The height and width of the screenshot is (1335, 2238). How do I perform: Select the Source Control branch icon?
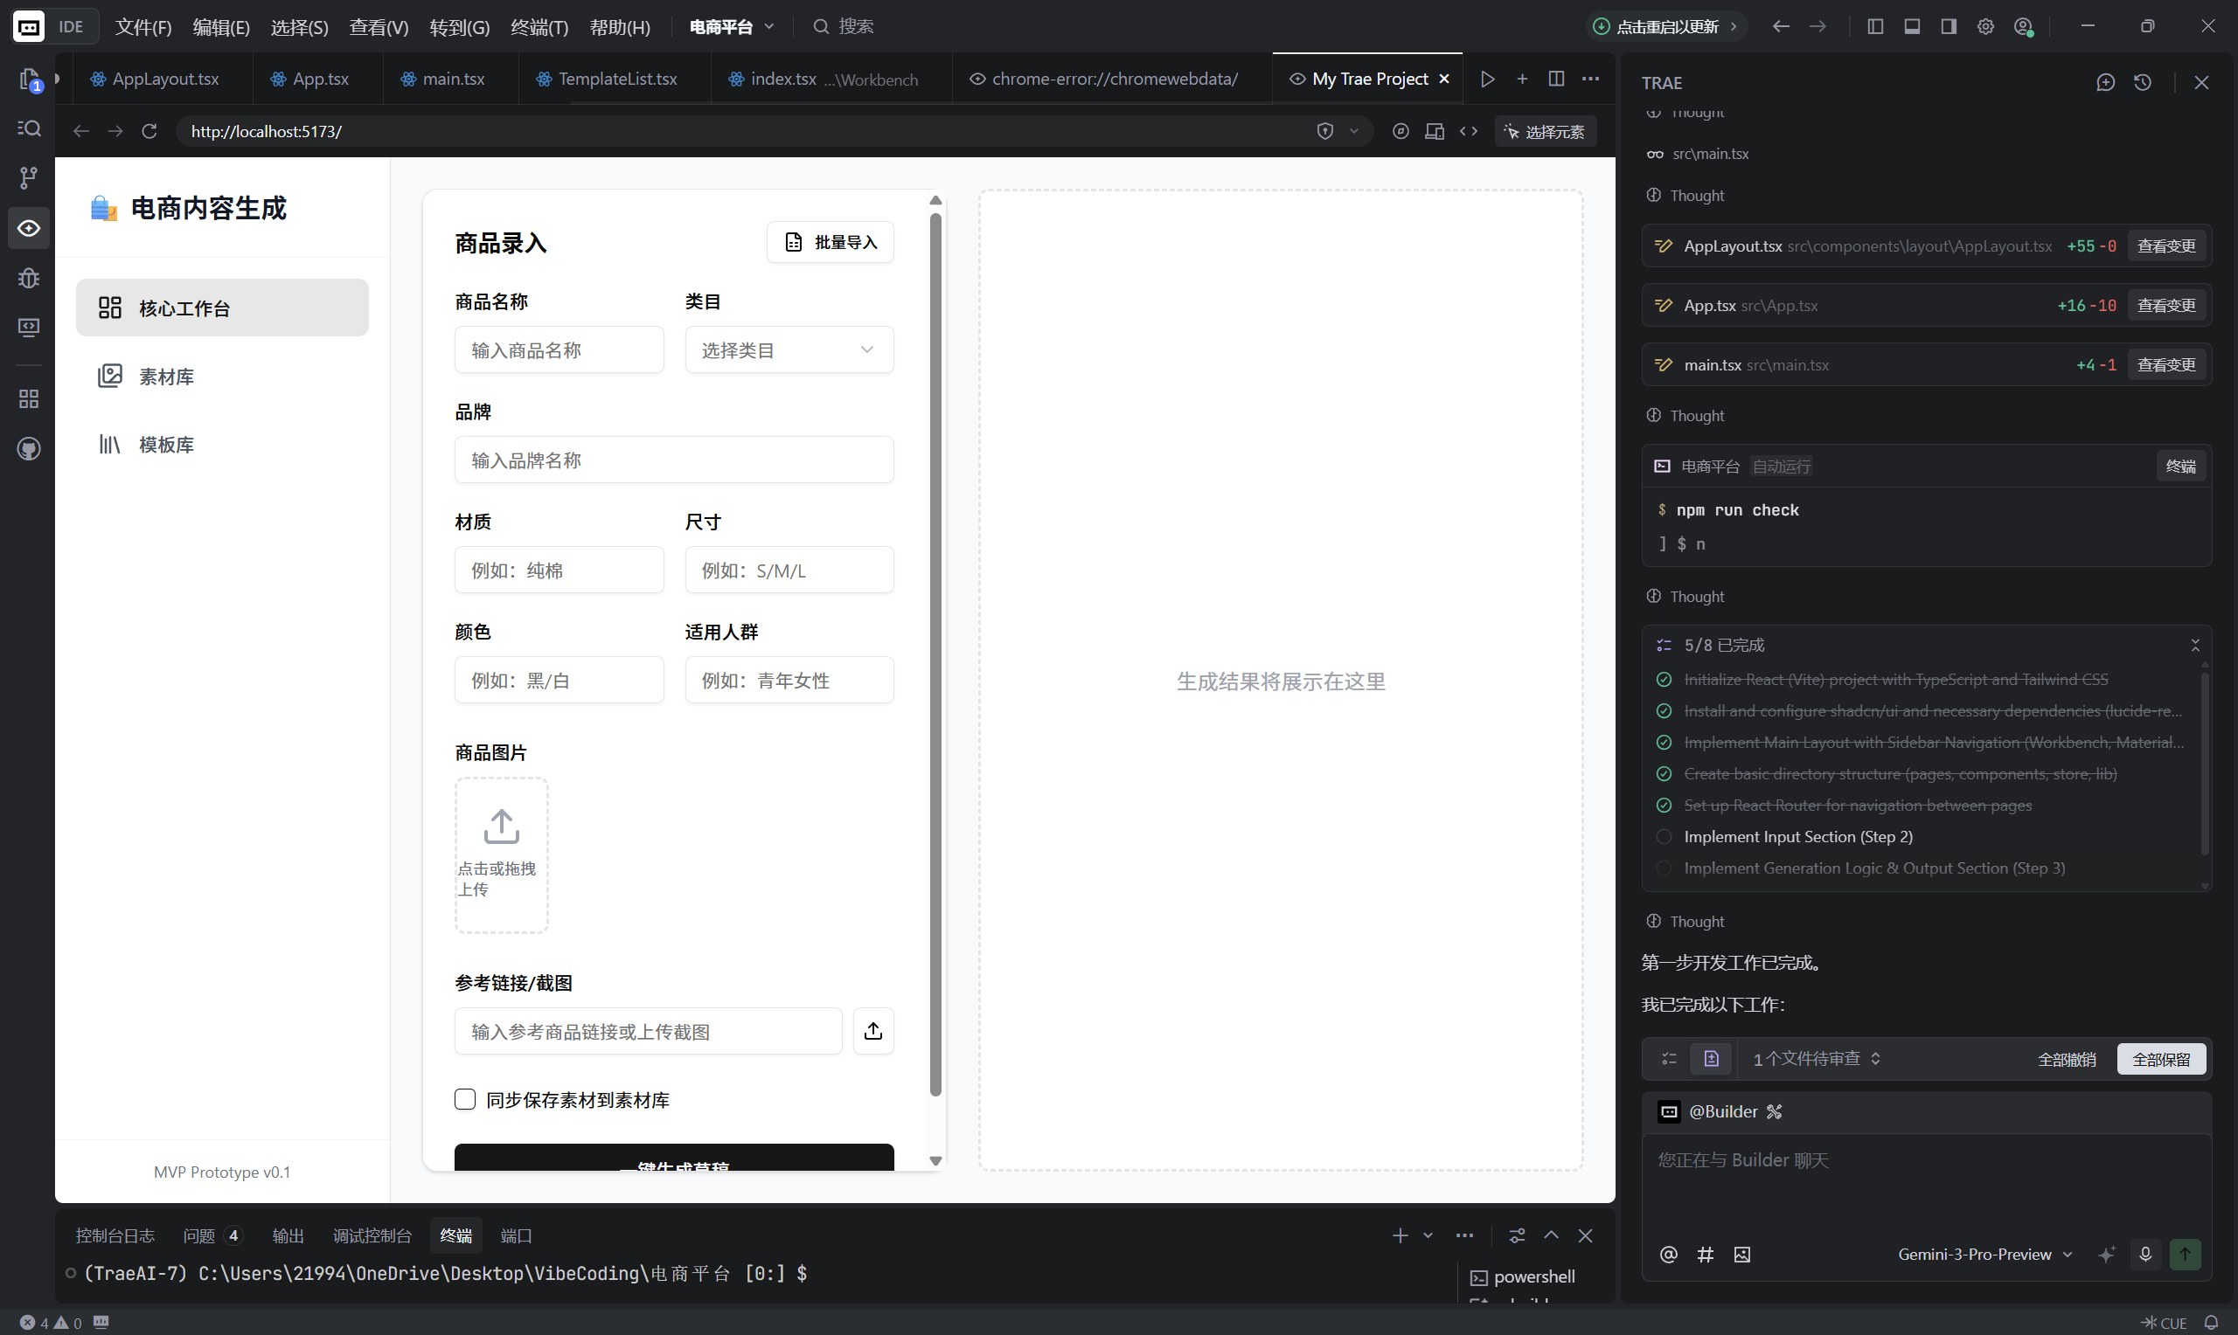pos(28,177)
